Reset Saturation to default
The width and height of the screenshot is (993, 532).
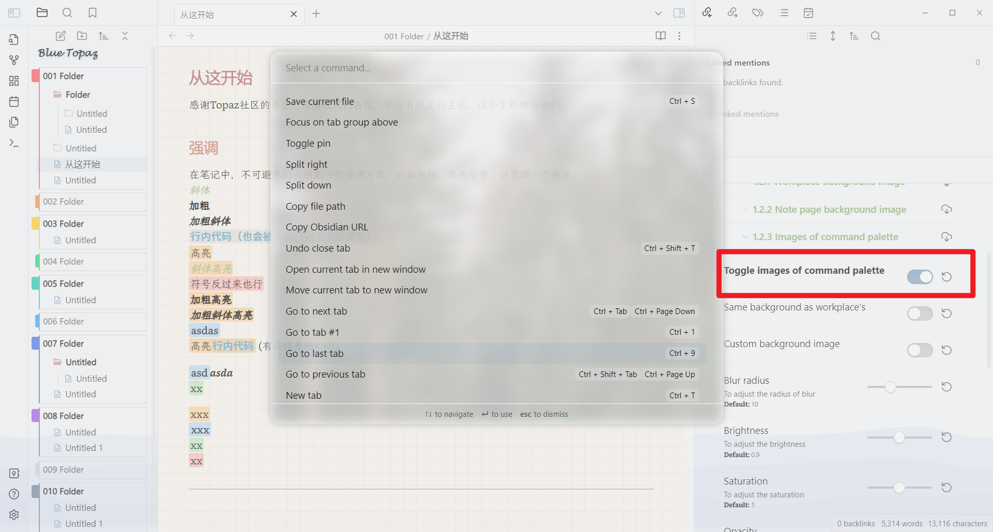(946, 488)
